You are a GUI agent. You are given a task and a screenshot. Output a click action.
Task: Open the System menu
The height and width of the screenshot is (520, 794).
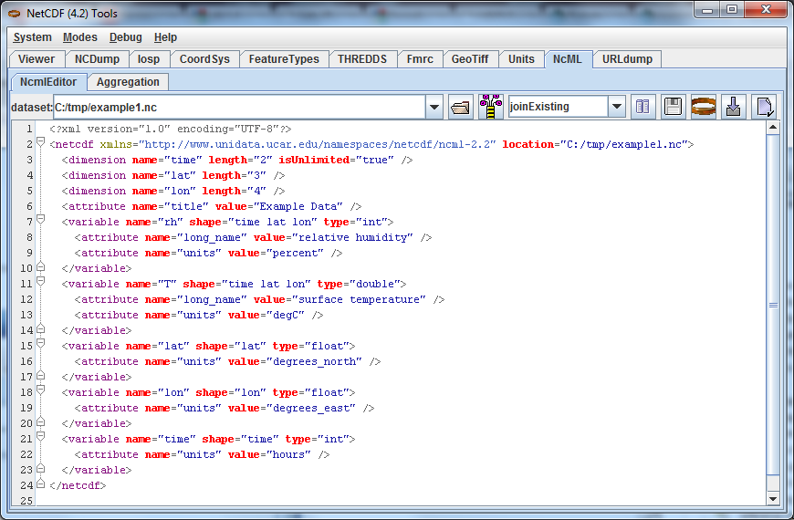(x=33, y=37)
